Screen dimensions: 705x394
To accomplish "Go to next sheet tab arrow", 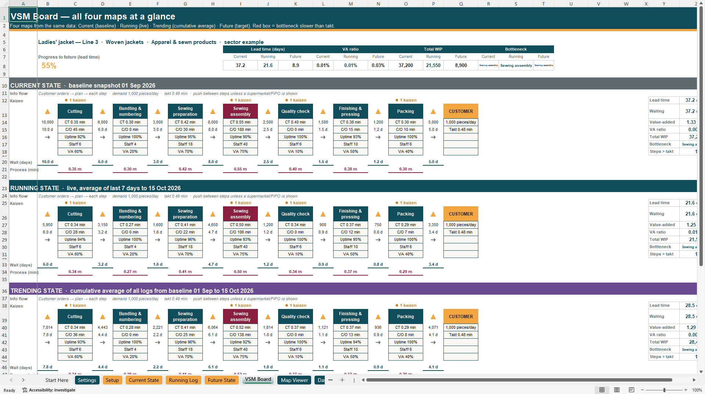I will 23,380.
